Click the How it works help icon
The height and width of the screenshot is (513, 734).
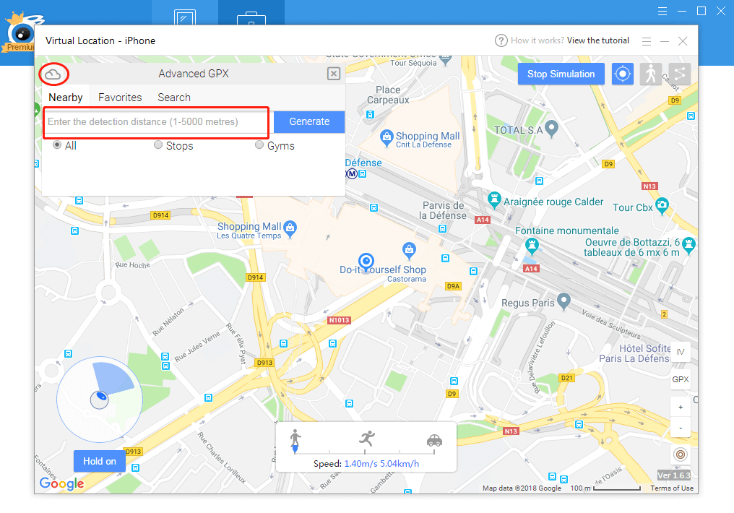pyautogui.click(x=501, y=40)
